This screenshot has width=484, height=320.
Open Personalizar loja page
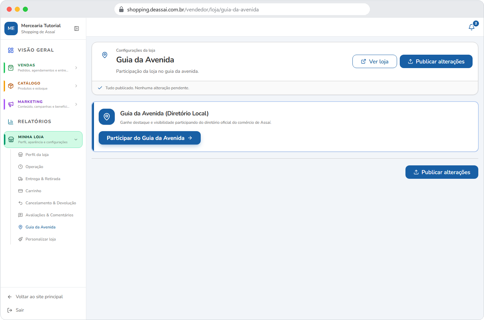click(x=41, y=239)
